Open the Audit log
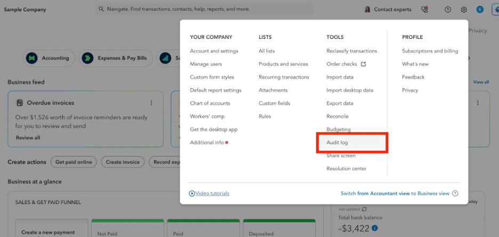499x237 pixels. 337,142
